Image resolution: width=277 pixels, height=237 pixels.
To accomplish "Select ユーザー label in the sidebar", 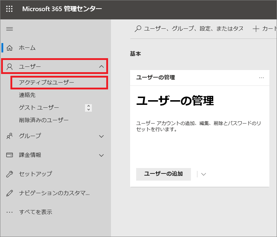I will click(x=30, y=67).
